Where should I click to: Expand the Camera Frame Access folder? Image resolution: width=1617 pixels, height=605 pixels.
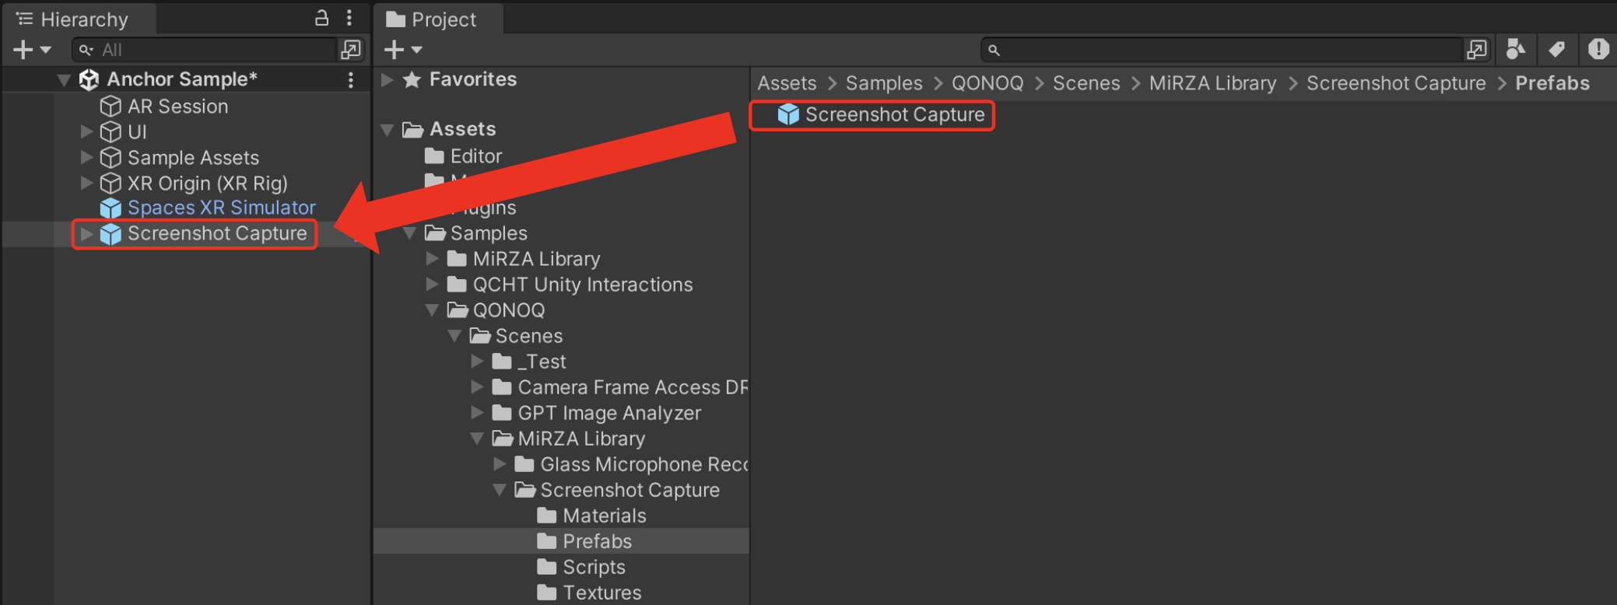pos(477,387)
